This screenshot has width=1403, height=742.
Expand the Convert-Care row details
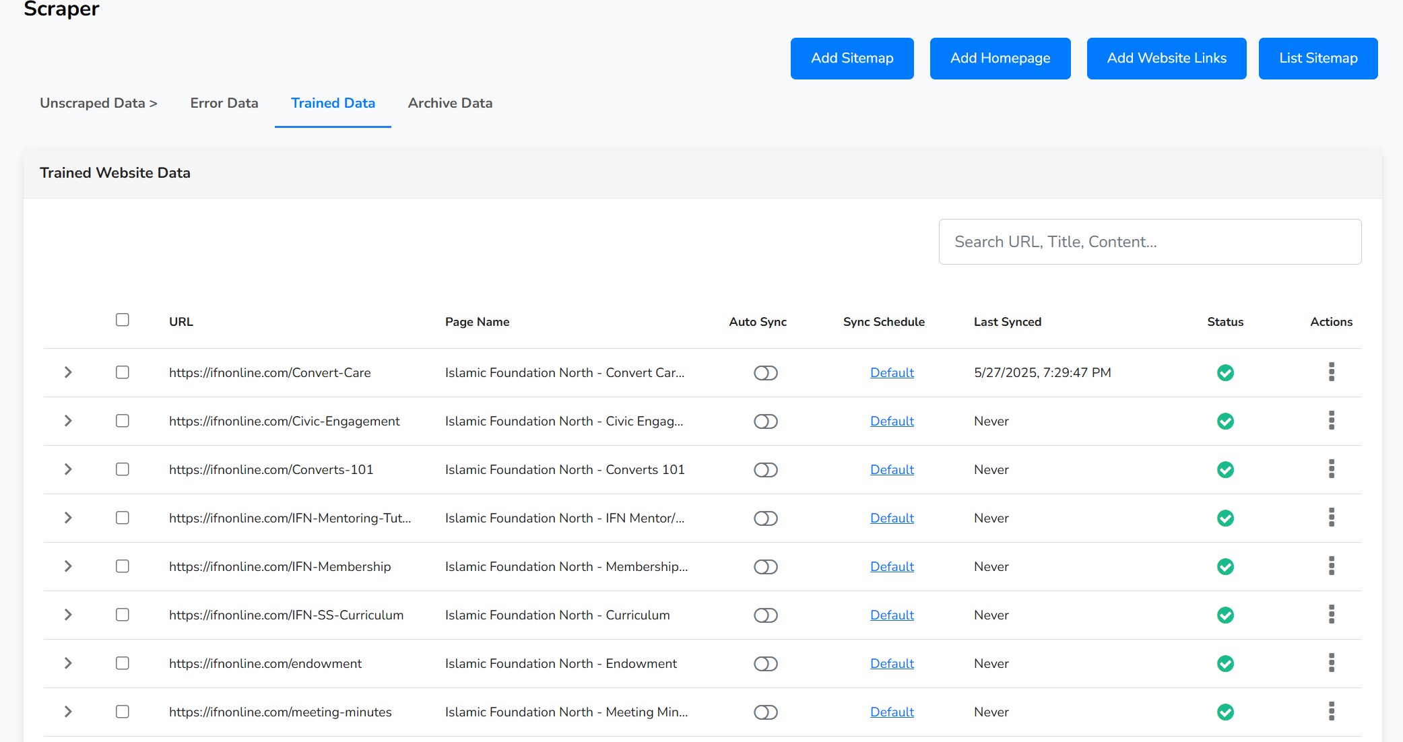coord(68,372)
